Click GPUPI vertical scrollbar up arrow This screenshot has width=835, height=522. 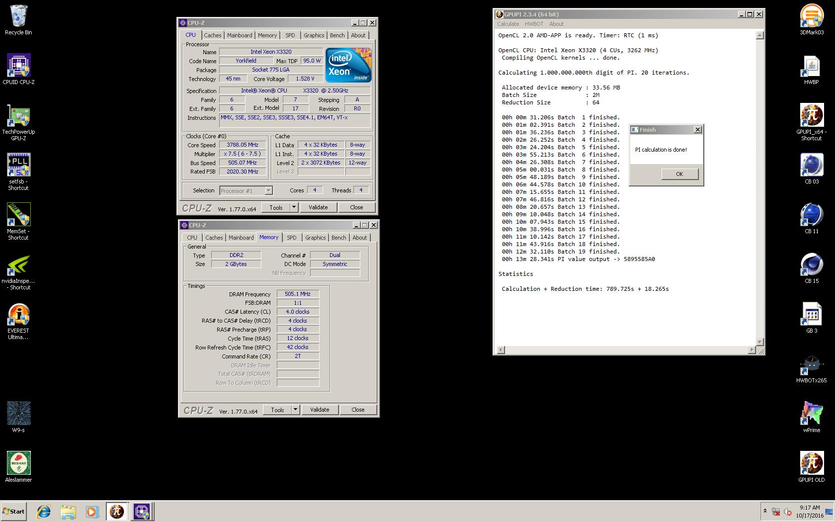pyautogui.click(x=759, y=35)
